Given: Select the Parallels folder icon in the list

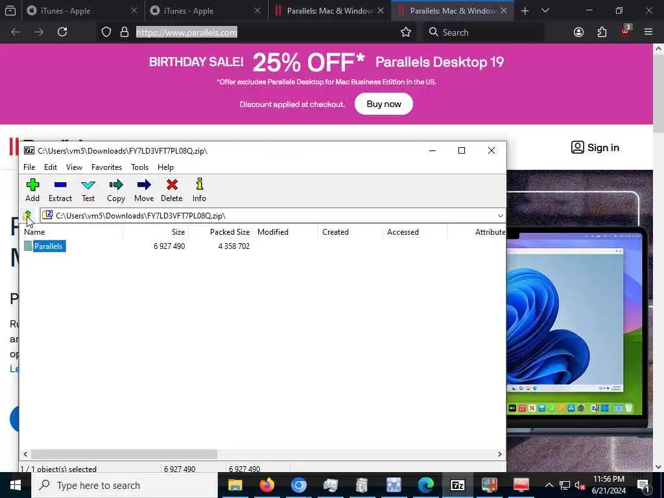Looking at the screenshot, I should point(29,246).
